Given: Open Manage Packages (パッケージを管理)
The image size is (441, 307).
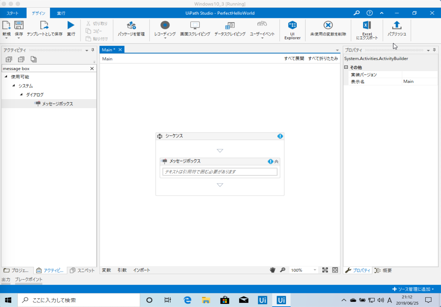Looking at the screenshot, I should pyautogui.click(x=131, y=26).
